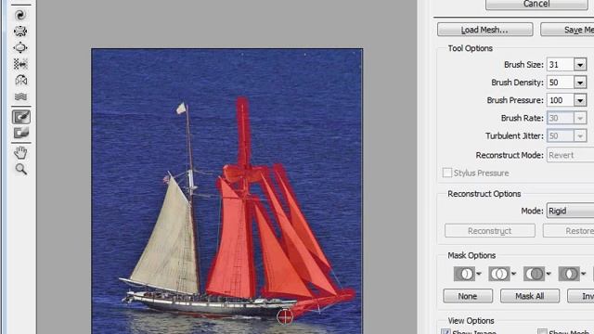Select the Push Left tool

pyautogui.click(x=20, y=64)
